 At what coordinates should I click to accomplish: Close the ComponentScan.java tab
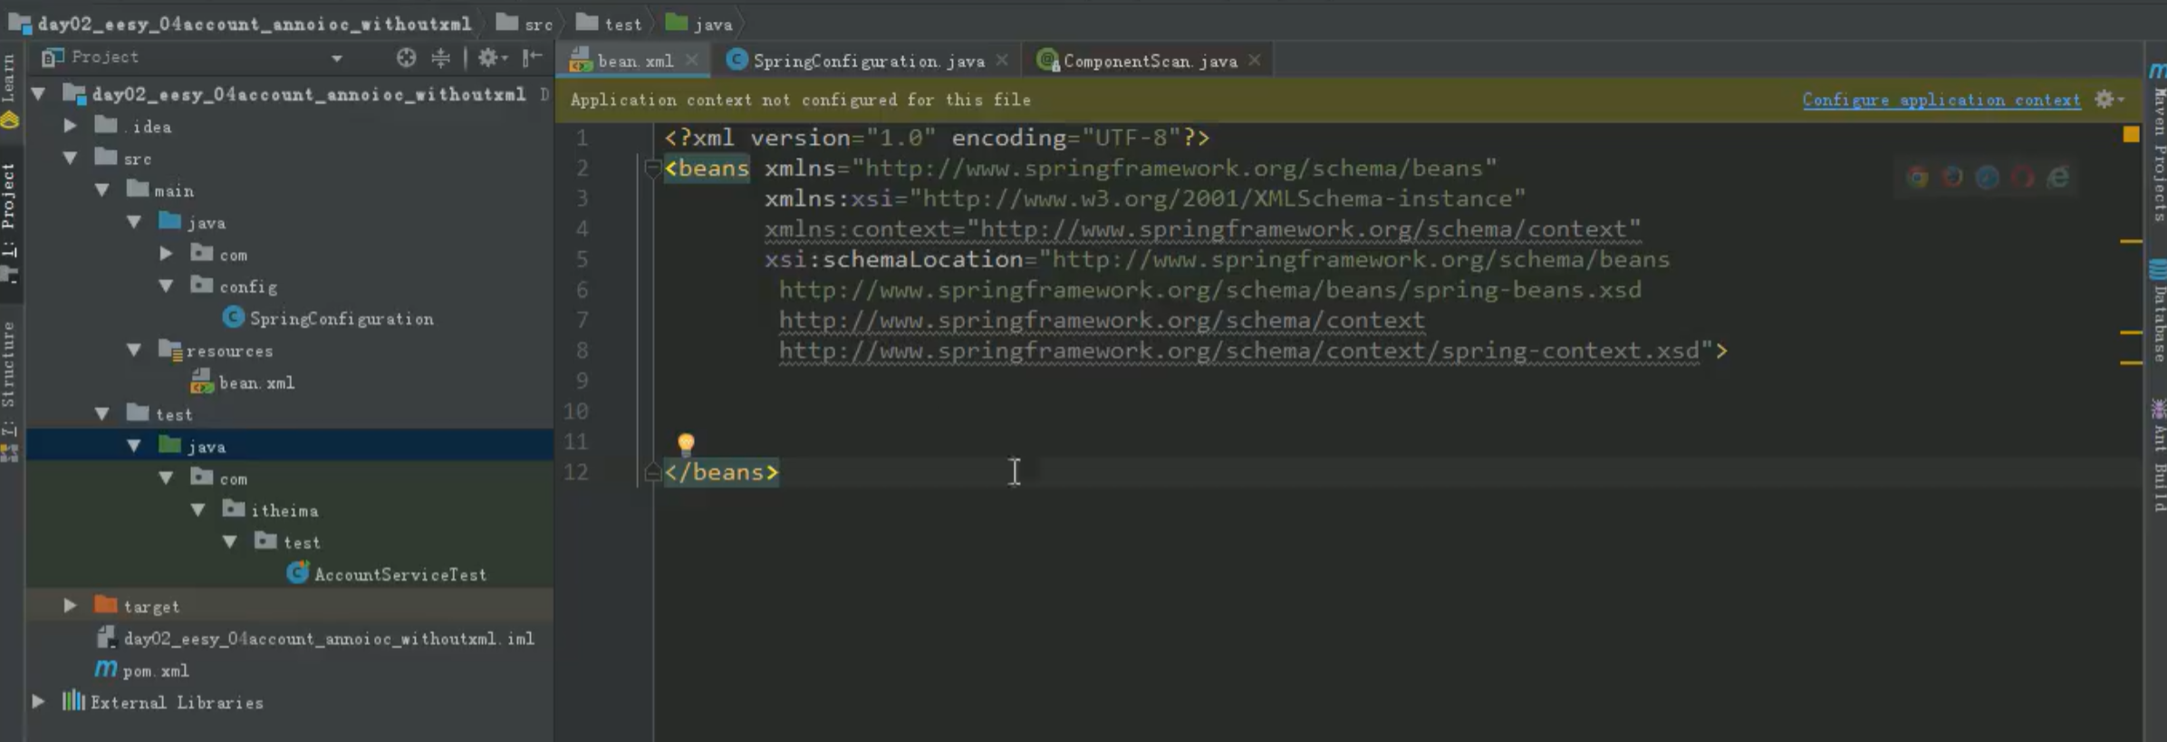coord(1255,60)
